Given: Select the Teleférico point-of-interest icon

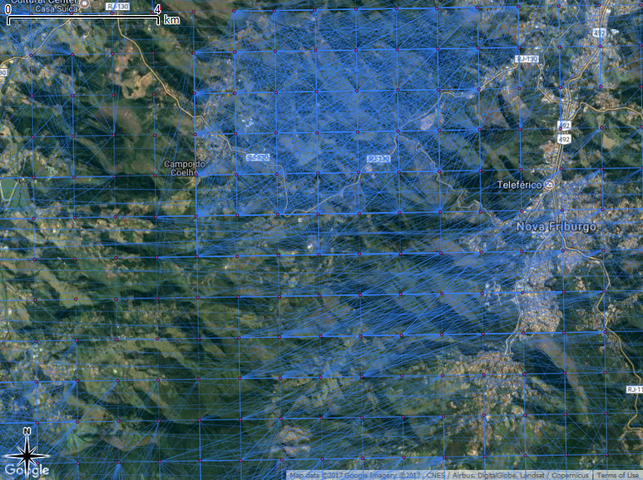Looking at the screenshot, I should [x=549, y=185].
